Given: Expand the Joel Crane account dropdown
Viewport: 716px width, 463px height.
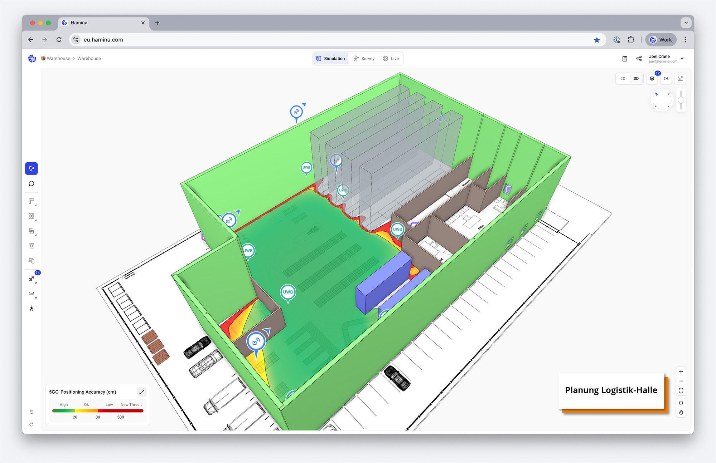Looking at the screenshot, I should [x=682, y=59].
